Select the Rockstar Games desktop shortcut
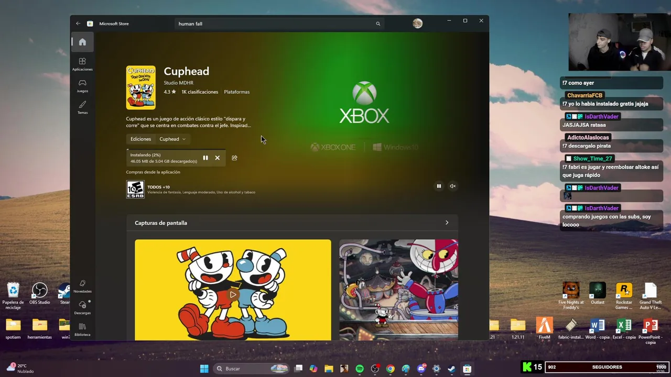Screen dimensions: 671x377 (624, 296)
